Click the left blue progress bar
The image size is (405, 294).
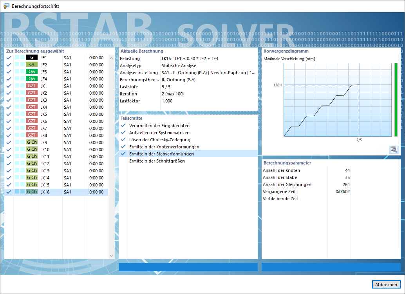188,267
